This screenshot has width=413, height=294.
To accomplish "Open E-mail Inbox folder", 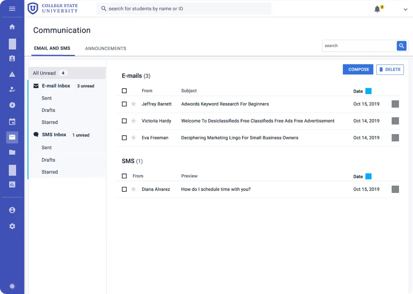I will click(56, 86).
